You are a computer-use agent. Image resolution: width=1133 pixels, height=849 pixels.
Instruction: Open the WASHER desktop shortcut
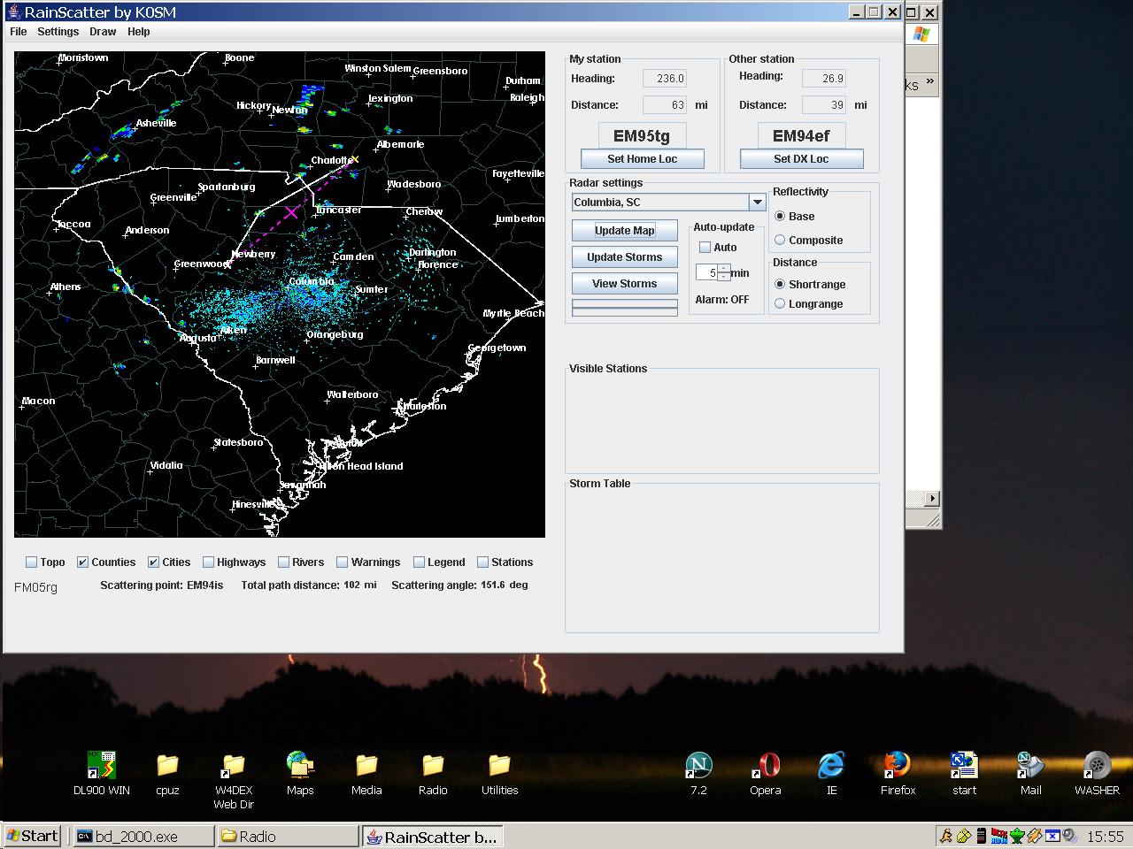(1097, 766)
